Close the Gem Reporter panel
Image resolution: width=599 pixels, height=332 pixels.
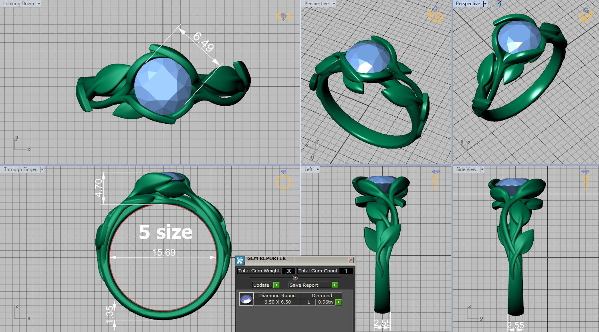(351, 260)
